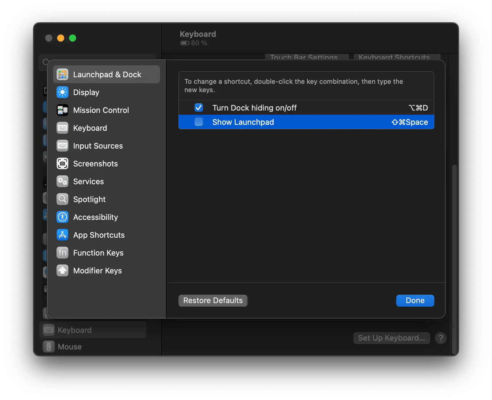Toggle Modifier Keys entry in sidebar
The width and height of the screenshot is (492, 400).
pyautogui.click(x=97, y=270)
